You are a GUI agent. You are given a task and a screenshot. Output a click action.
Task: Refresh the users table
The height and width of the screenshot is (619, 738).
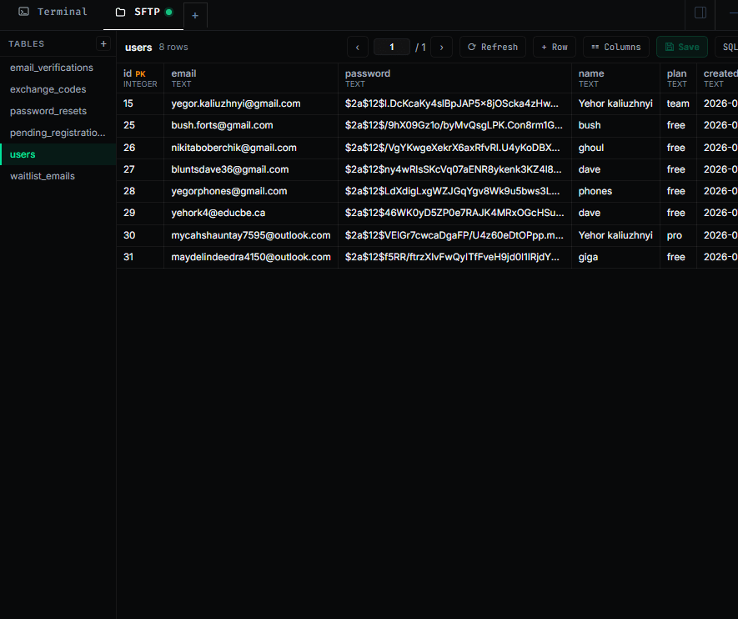493,47
